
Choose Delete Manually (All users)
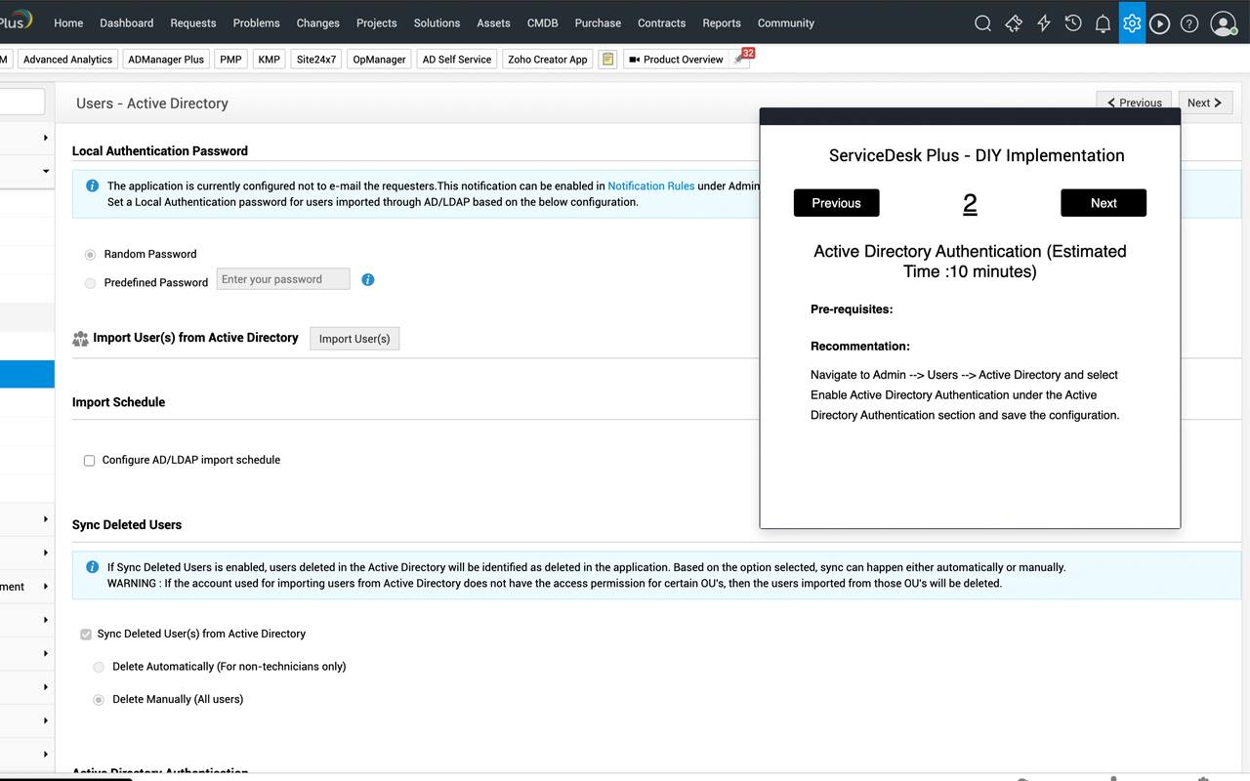(x=99, y=700)
